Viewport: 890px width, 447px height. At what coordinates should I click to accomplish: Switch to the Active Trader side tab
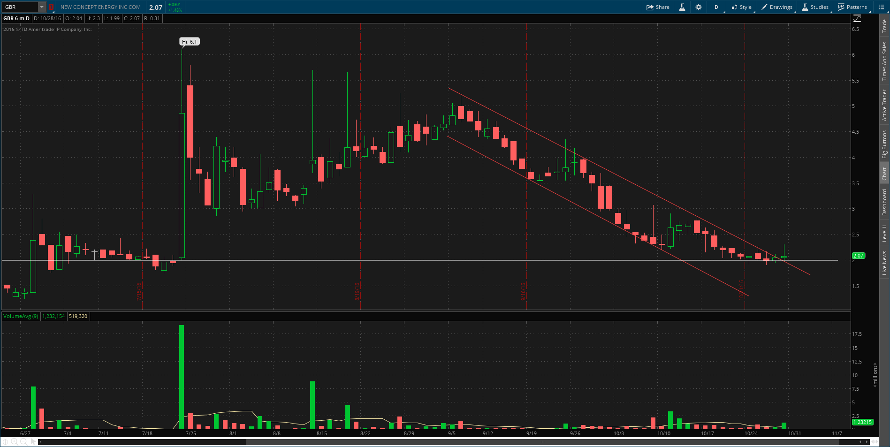[x=884, y=105]
